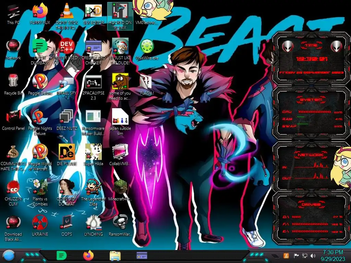The height and width of the screenshot is (263, 351).
Task: Click the date line in TIME gadget
Action: coord(311,73)
